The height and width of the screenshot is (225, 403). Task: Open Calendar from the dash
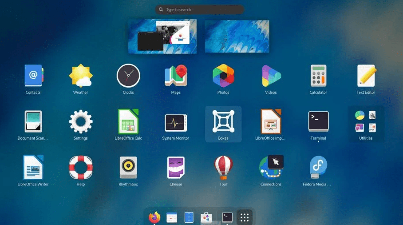(x=172, y=217)
